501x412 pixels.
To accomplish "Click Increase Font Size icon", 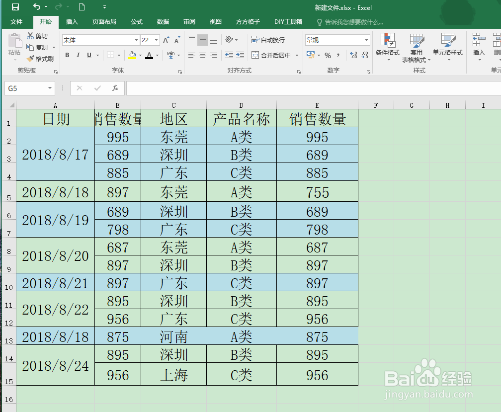I will (165, 39).
